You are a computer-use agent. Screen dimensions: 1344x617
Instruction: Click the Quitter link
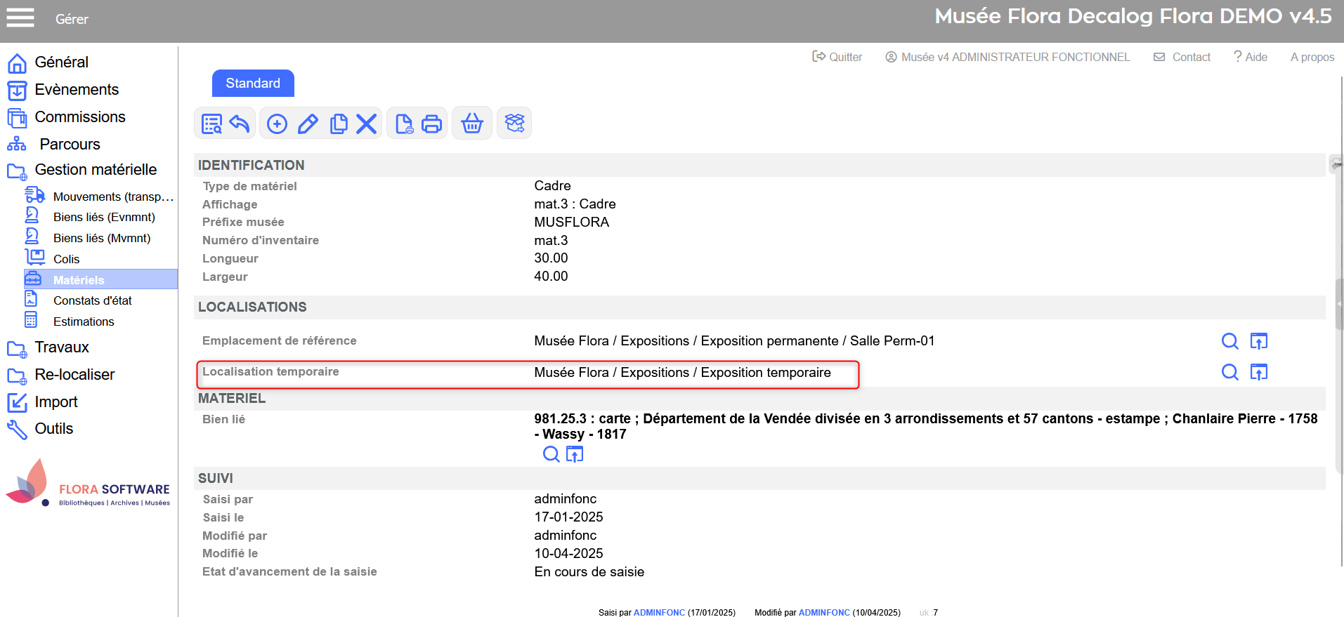[837, 57]
